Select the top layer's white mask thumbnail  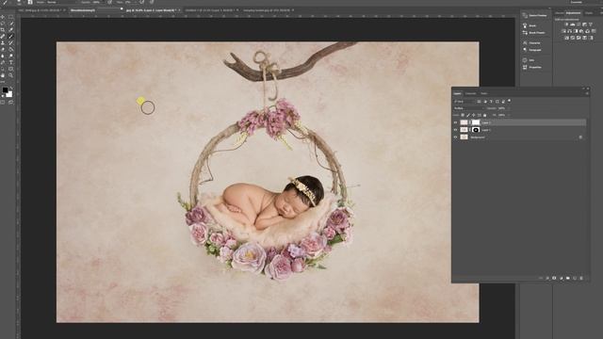point(476,122)
